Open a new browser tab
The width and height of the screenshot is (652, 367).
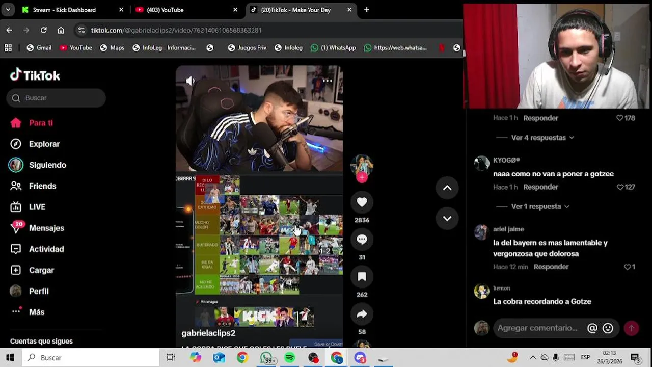tap(366, 10)
